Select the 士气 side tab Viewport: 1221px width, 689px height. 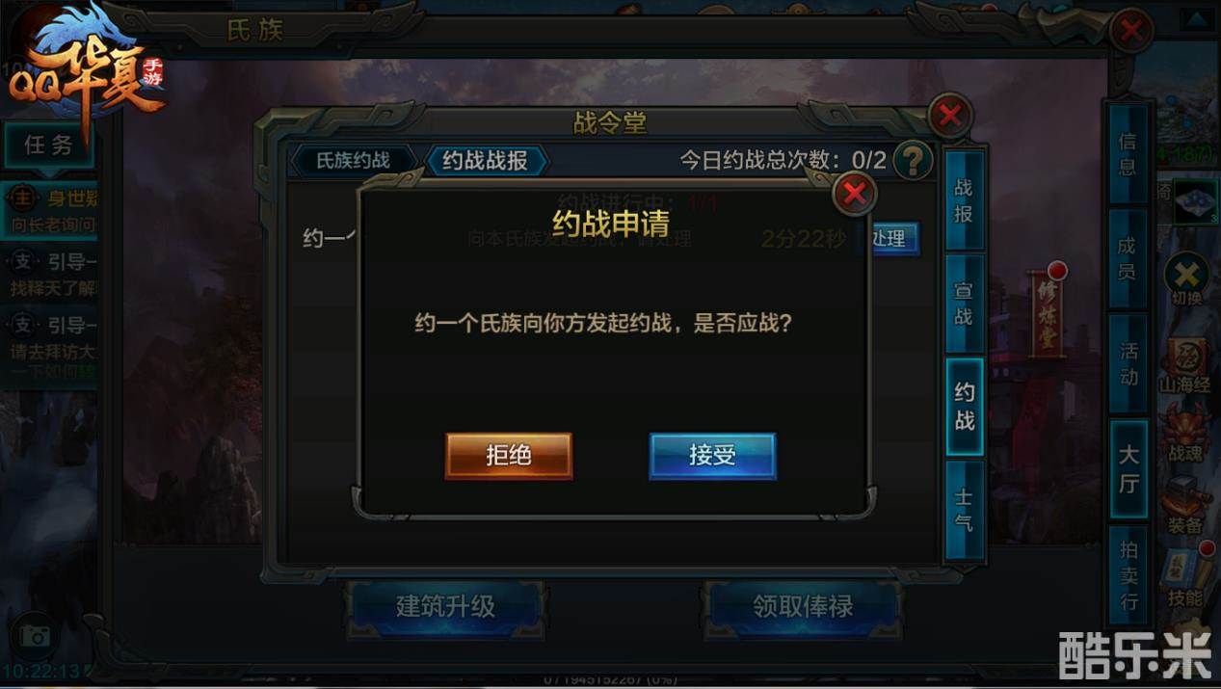pyautogui.click(x=964, y=510)
